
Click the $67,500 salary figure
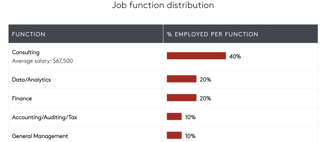pos(63,61)
